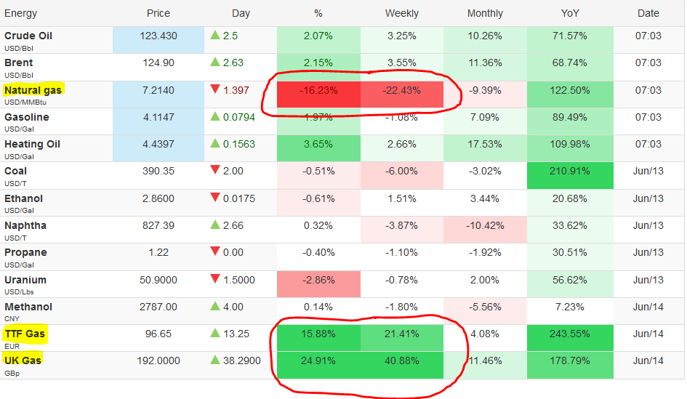Click the 17.53% Heating Oil monthly cell
The height and width of the screenshot is (399, 687).
click(485, 148)
